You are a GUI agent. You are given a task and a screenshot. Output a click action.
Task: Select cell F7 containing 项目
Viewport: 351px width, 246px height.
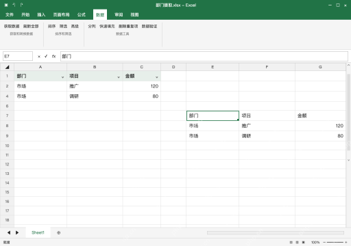(x=267, y=115)
